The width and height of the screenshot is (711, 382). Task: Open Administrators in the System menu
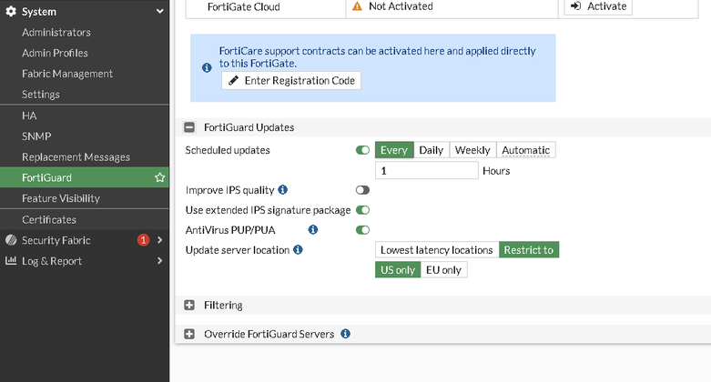[56, 33]
